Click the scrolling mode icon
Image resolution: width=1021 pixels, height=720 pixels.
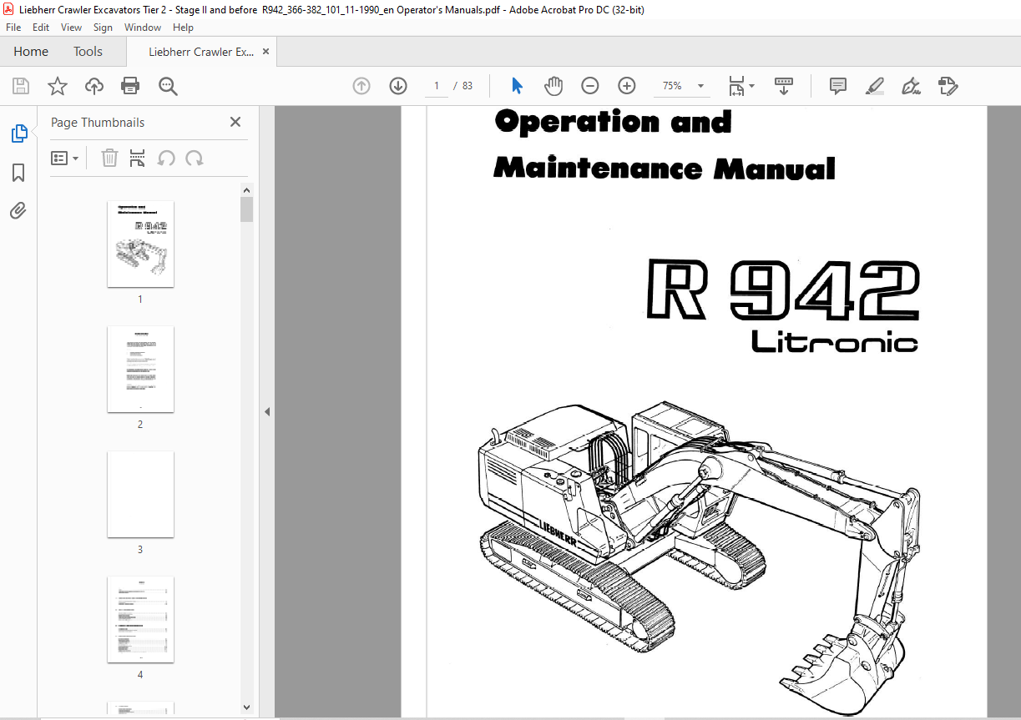coord(784,86)
